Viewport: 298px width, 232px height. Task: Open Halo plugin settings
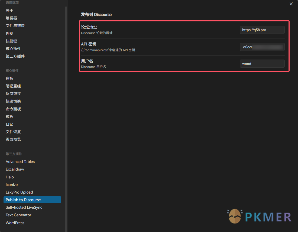point(10,177)
